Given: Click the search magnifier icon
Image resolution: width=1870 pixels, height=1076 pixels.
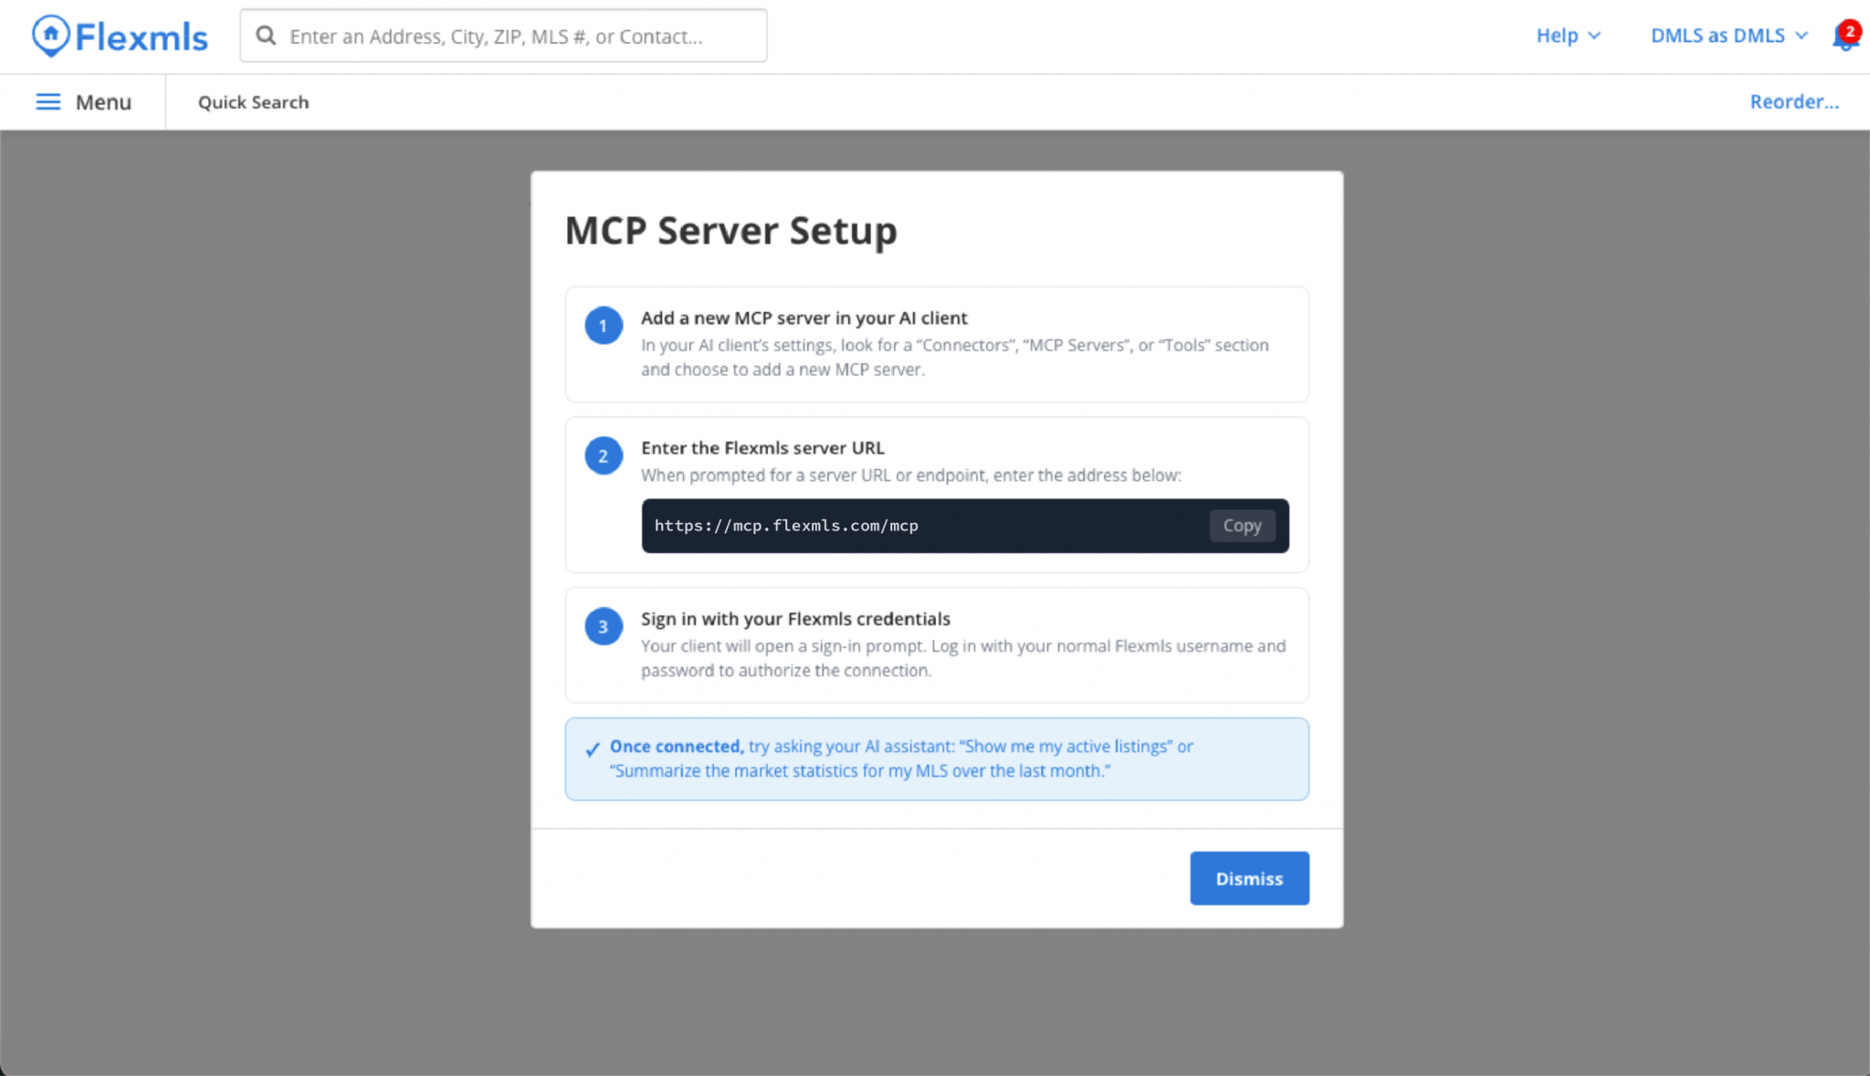Looking at the screenshot, I should tap(266, 36).
